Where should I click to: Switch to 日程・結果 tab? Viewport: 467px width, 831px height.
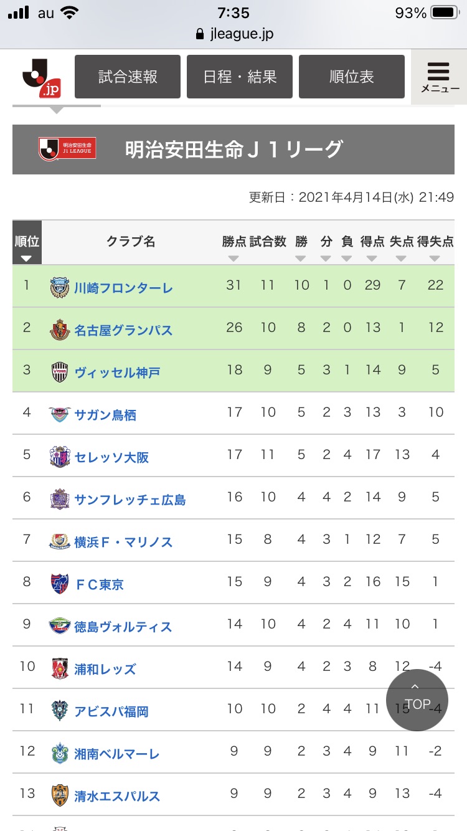pyautogui.click(x=240, y=77)
